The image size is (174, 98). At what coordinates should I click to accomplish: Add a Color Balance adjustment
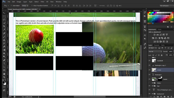pyautogui.click(x=156, y=38)
